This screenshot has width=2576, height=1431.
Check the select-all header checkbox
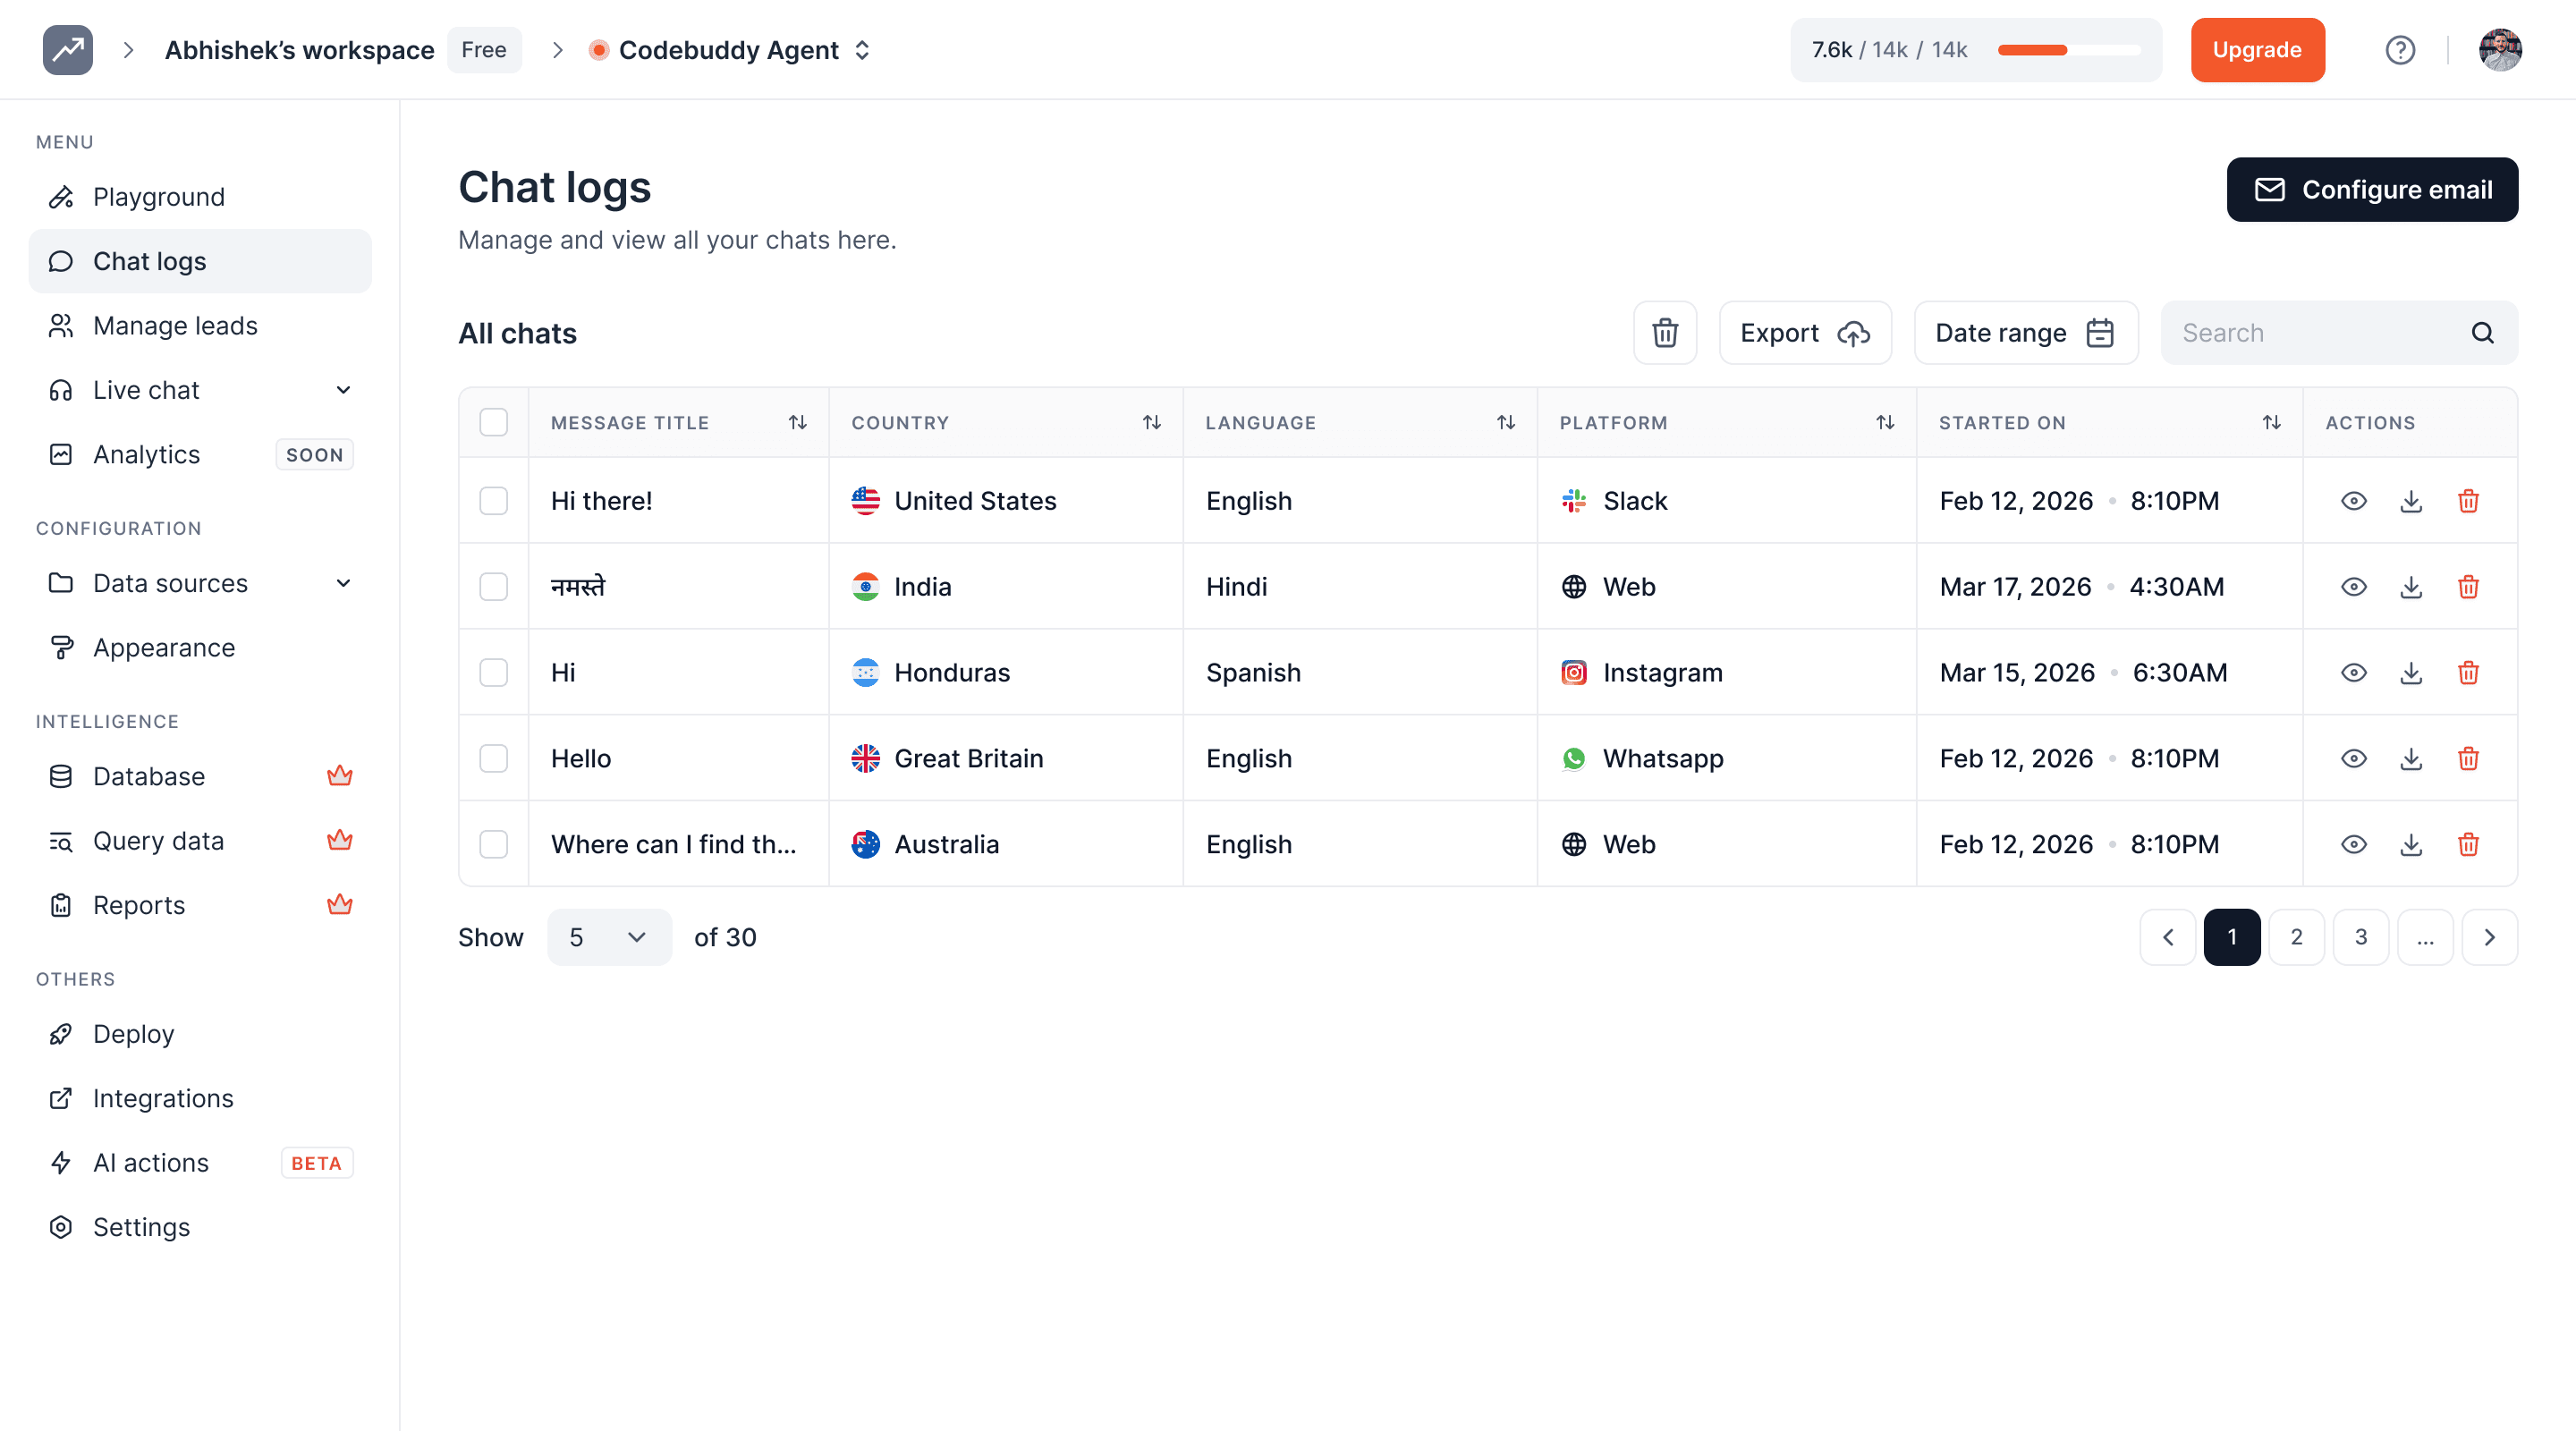point(494,423)
